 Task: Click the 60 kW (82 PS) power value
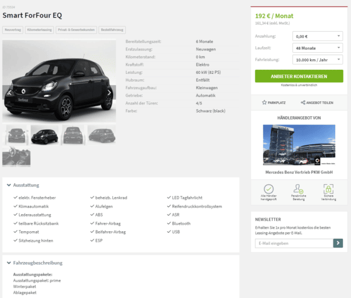tap(208, 72)
